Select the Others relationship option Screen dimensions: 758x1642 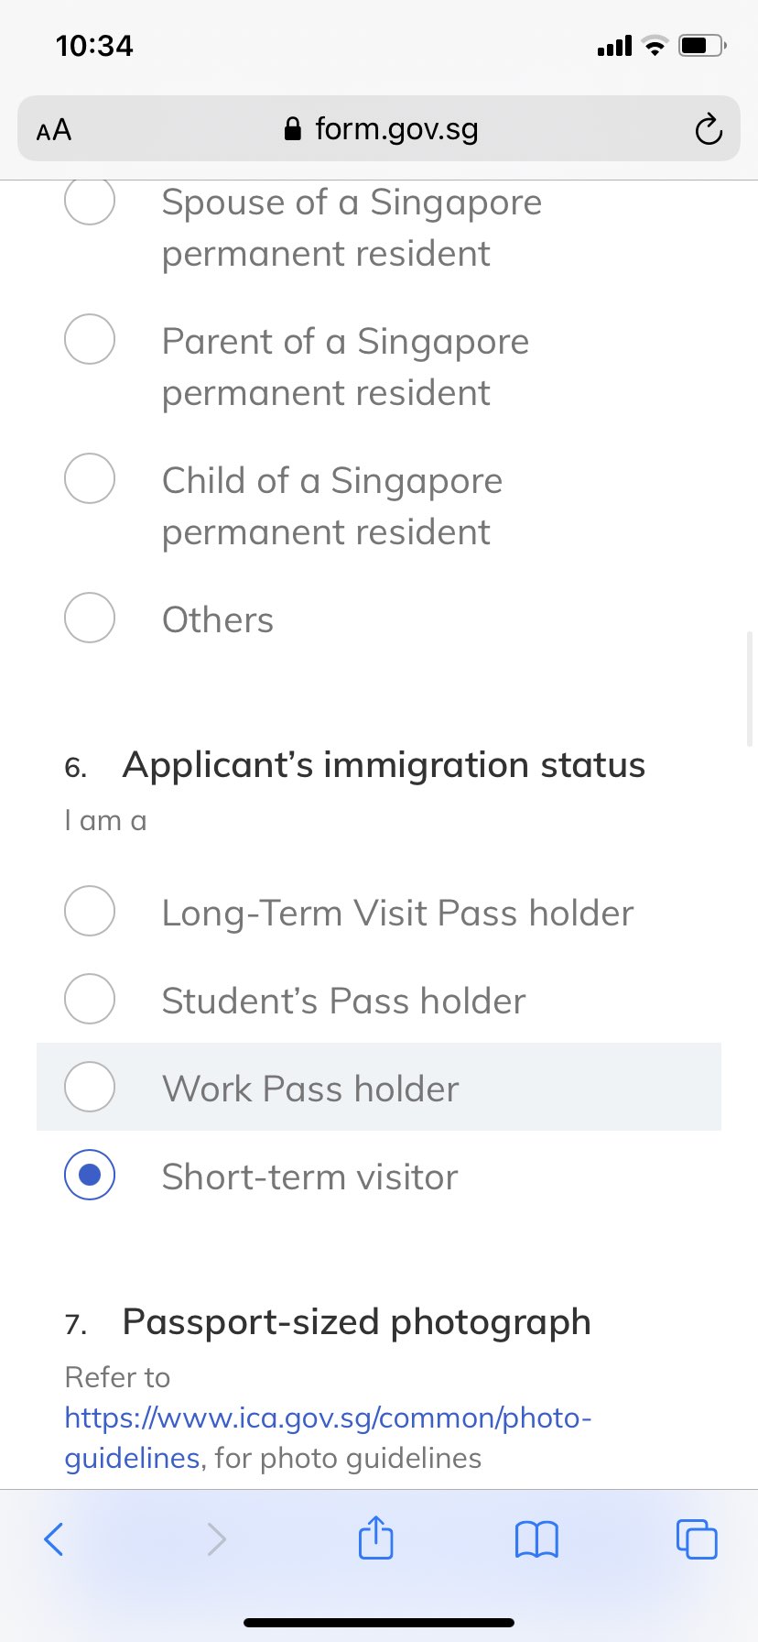(90, 618)
